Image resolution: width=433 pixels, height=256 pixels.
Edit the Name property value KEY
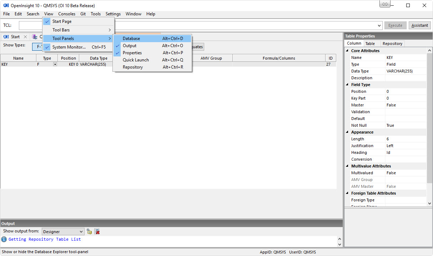coord(406,57)
